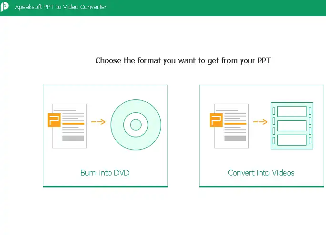Click the orange P badge in the Videos card

pyautogui.click(x=216, y=120)
